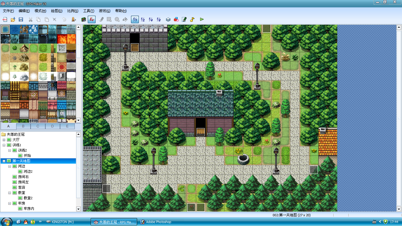This screenshot has width=402, height=226.
Task: Select the 房间右 map in tree
Action: tap(23, 177)
